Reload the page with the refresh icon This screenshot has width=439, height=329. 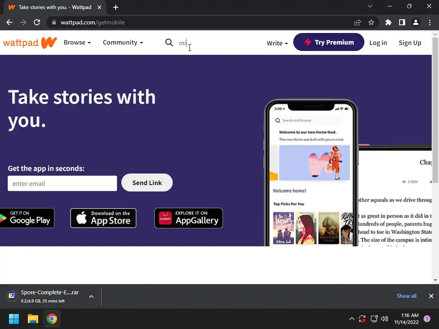tap(37, 22)
